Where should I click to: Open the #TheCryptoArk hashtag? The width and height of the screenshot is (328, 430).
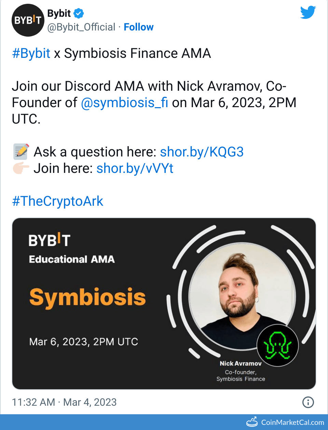pyautogui.click(x=57, y=201)
